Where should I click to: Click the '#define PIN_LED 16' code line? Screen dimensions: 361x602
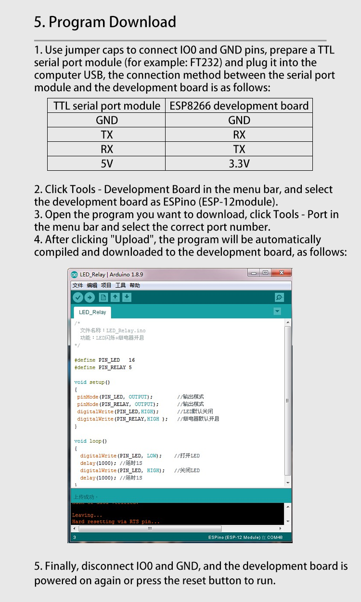coord(104,360)
